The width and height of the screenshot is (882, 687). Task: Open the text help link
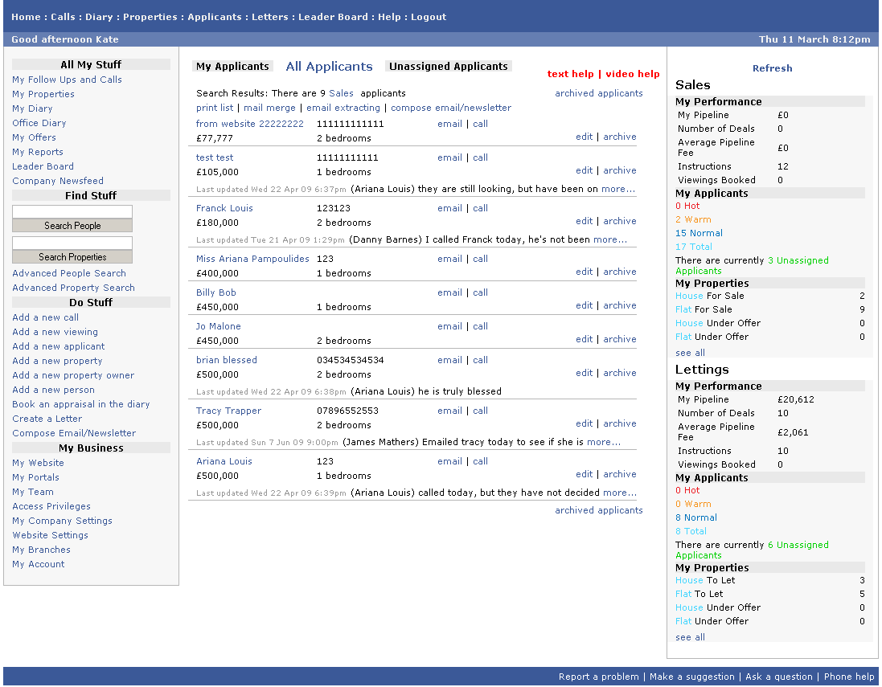point(570,74)
